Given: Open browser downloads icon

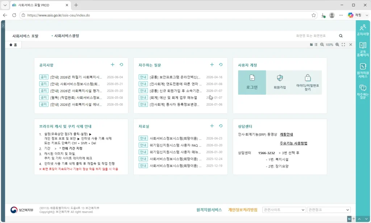Looking at the screenshot, I should pyautogui.click(x=323, y=15).
